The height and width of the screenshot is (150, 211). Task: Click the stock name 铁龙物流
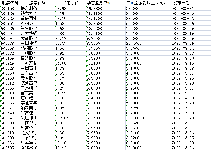[29, 14]
